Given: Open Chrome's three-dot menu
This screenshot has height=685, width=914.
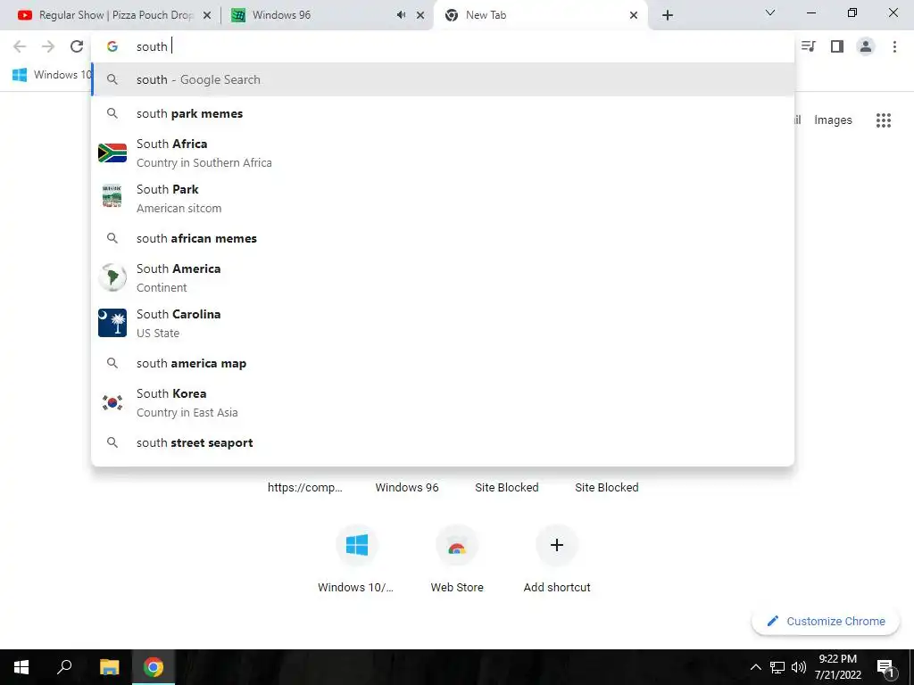Looking at the screenshot, I should tap(894, 46).
